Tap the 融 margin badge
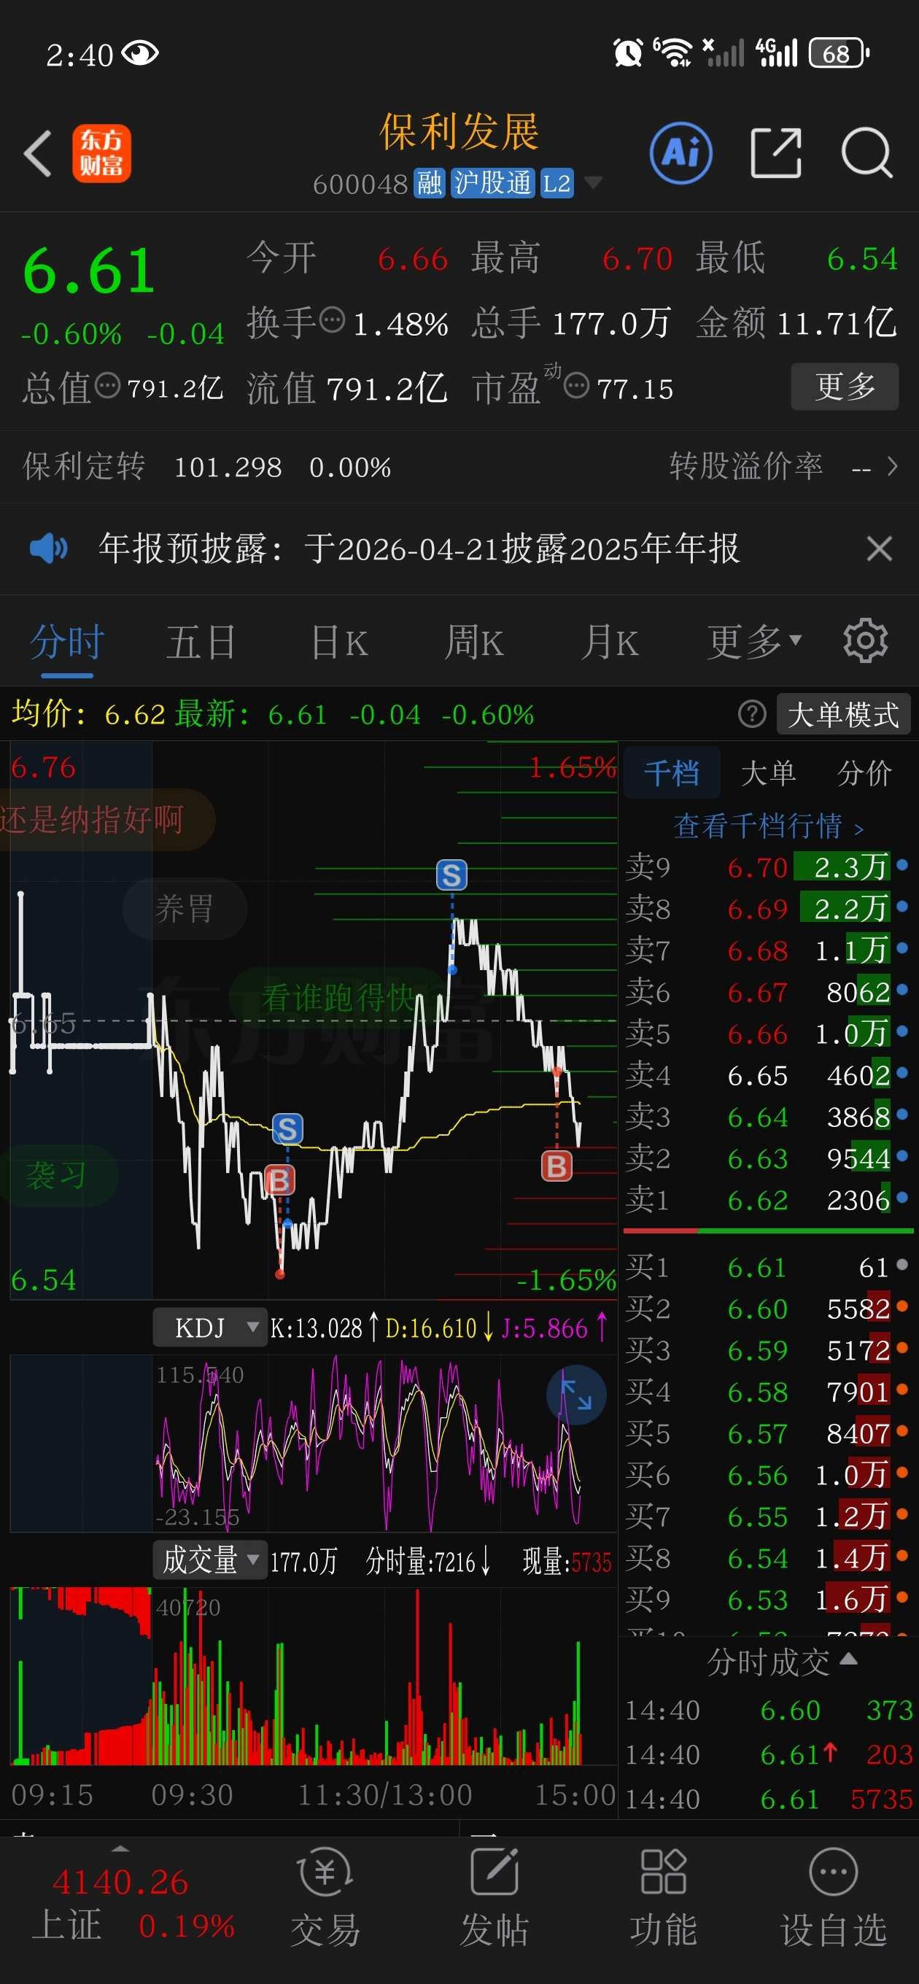 (x=430, y=183)
